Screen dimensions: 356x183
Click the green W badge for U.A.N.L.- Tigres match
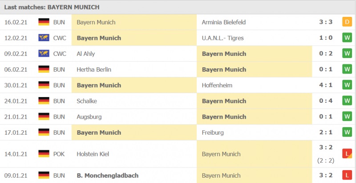347,38
